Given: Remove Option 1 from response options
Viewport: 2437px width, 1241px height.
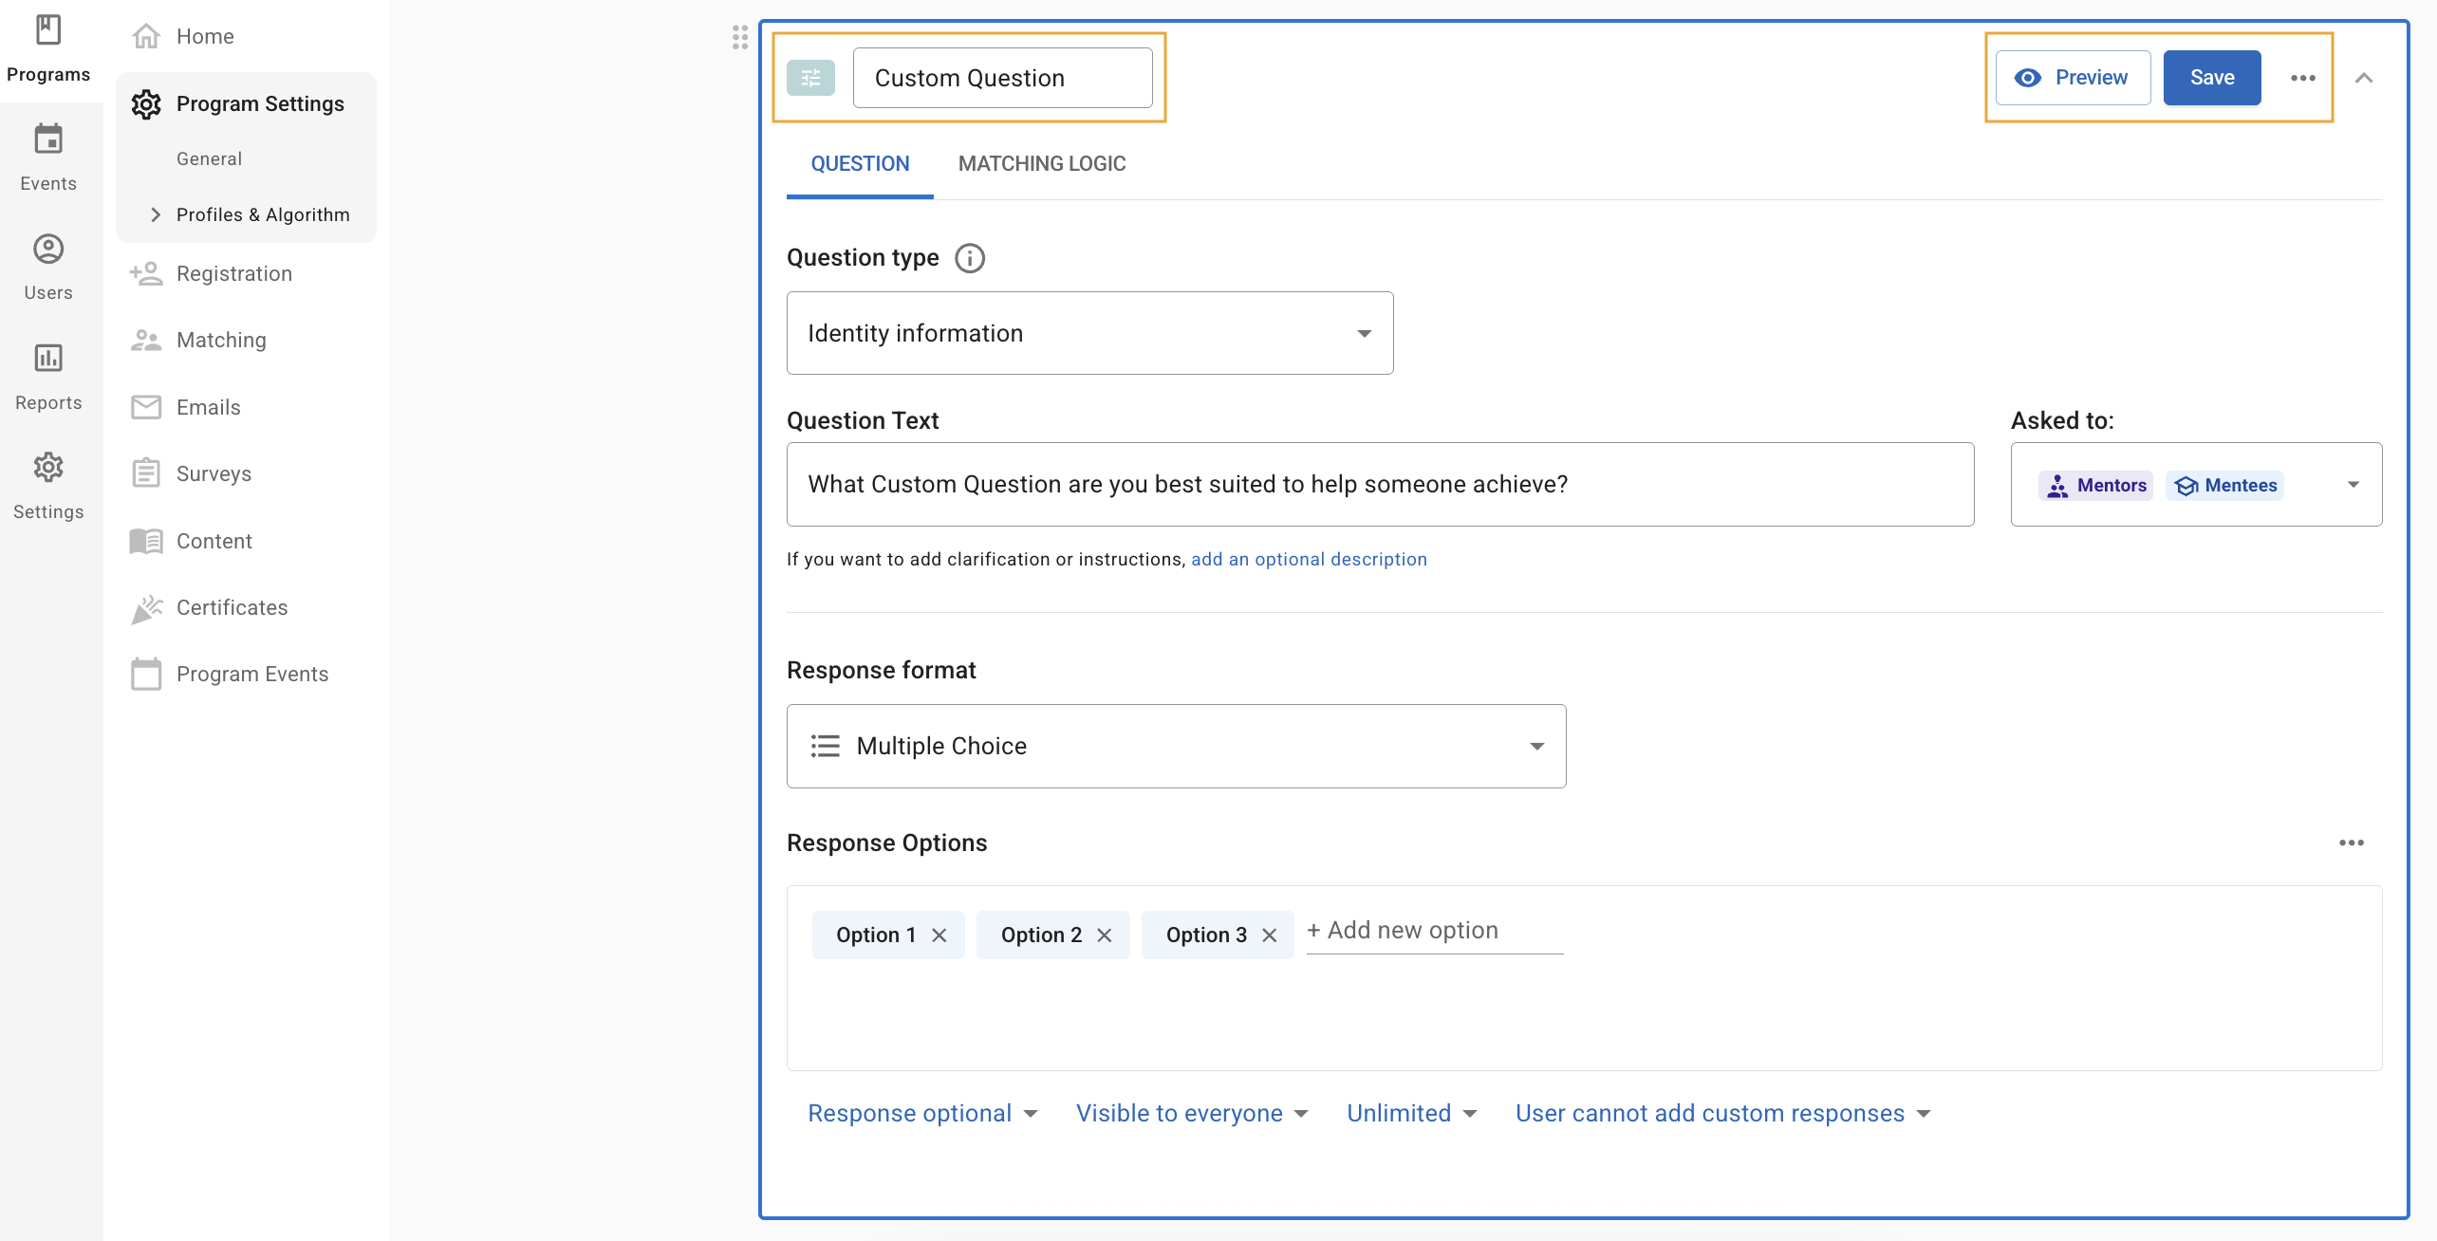Looking at the screenshot, I should click(939, 935).
